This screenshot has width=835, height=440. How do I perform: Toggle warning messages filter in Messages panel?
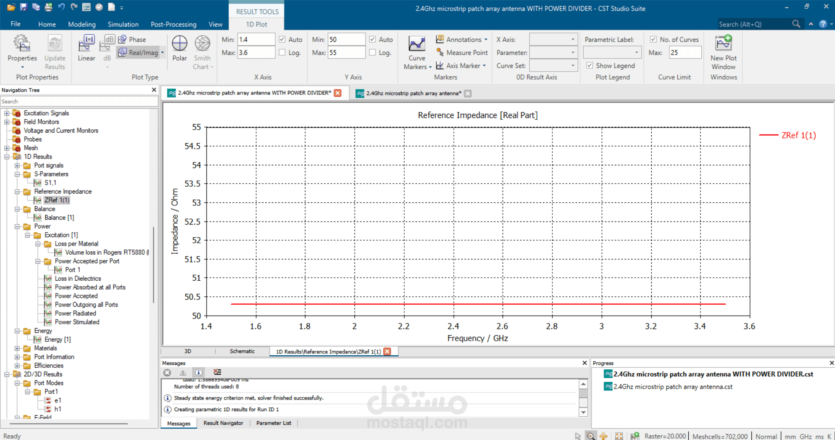click(x=183, y=373)
